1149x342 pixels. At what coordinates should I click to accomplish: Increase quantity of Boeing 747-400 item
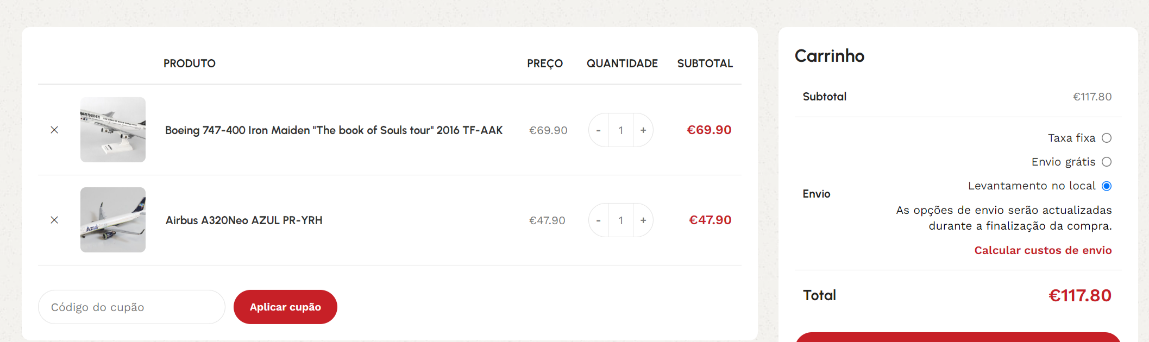(x=643, y=130)
